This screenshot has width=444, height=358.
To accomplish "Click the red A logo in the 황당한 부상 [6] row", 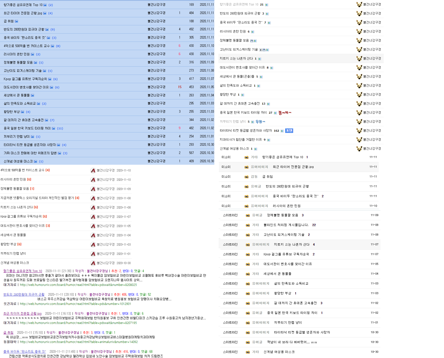I will tap(93, 245).
